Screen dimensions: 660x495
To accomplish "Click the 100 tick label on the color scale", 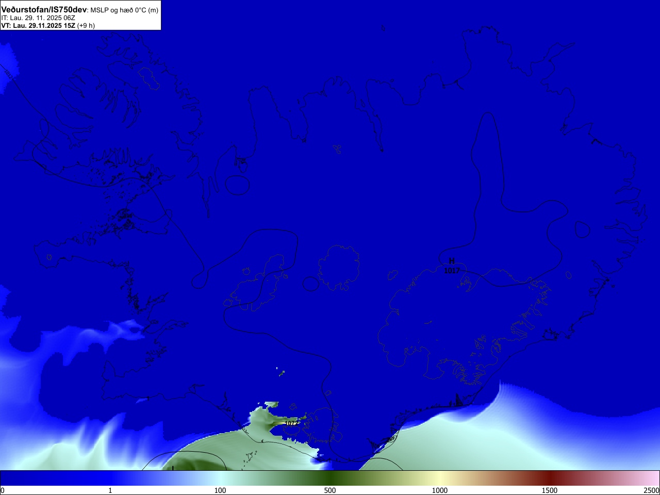I will pyautogui.click(x=220, y=490).
